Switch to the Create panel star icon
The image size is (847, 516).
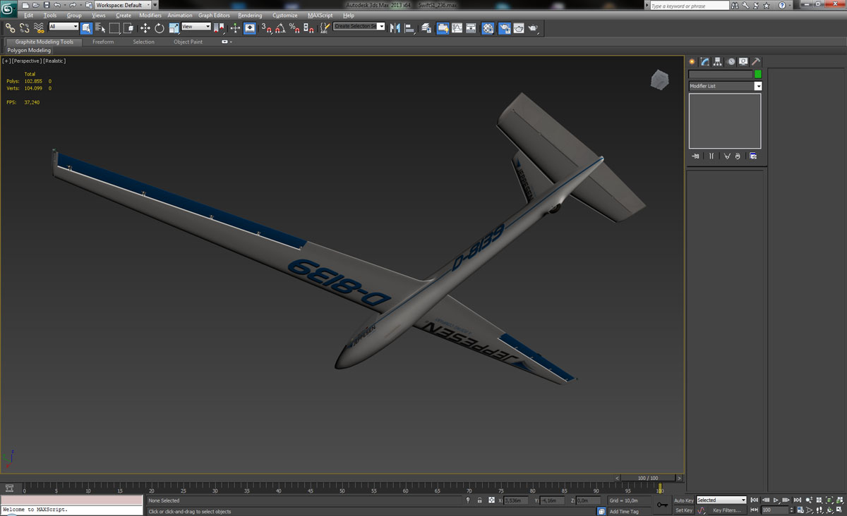692,62
